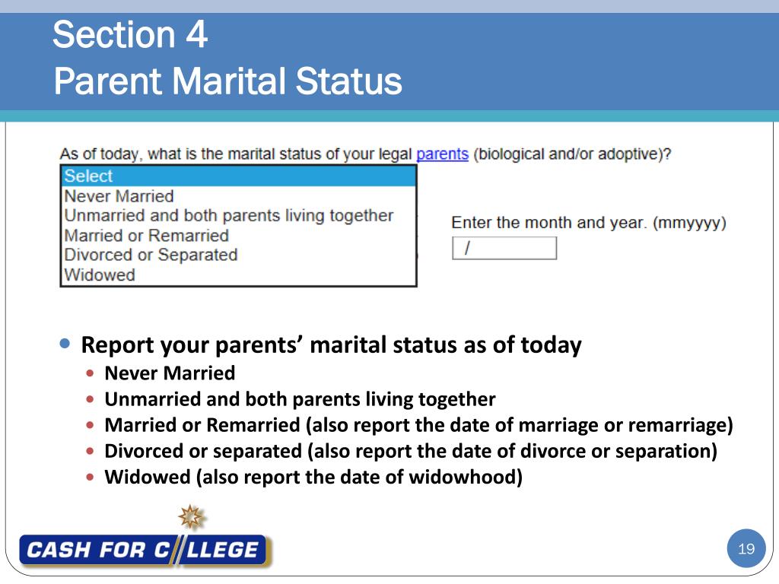Click the "Parent Marital Status" title
This screenshot has height=584, width=779.
(227, 81)
